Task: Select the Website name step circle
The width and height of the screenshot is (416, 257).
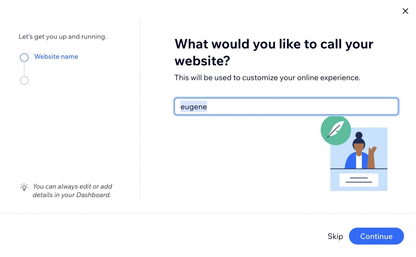Action: [x=24, y=57]
